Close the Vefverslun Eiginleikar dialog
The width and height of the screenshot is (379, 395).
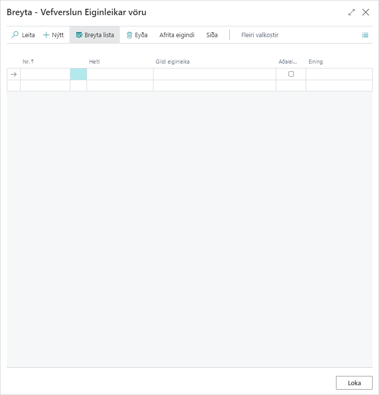point(366,12)
